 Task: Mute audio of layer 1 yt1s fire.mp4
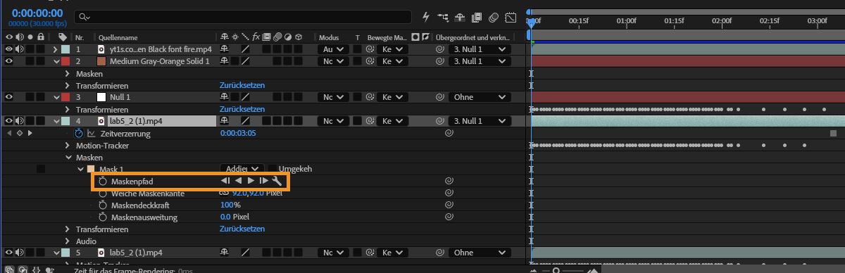coord(19,49)
